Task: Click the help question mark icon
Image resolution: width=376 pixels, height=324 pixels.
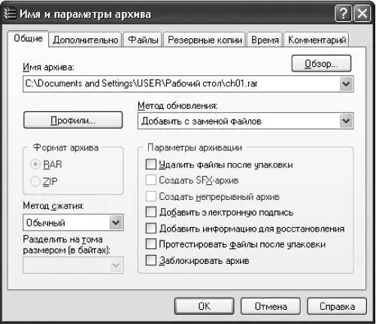Action: tap(343, 14)
